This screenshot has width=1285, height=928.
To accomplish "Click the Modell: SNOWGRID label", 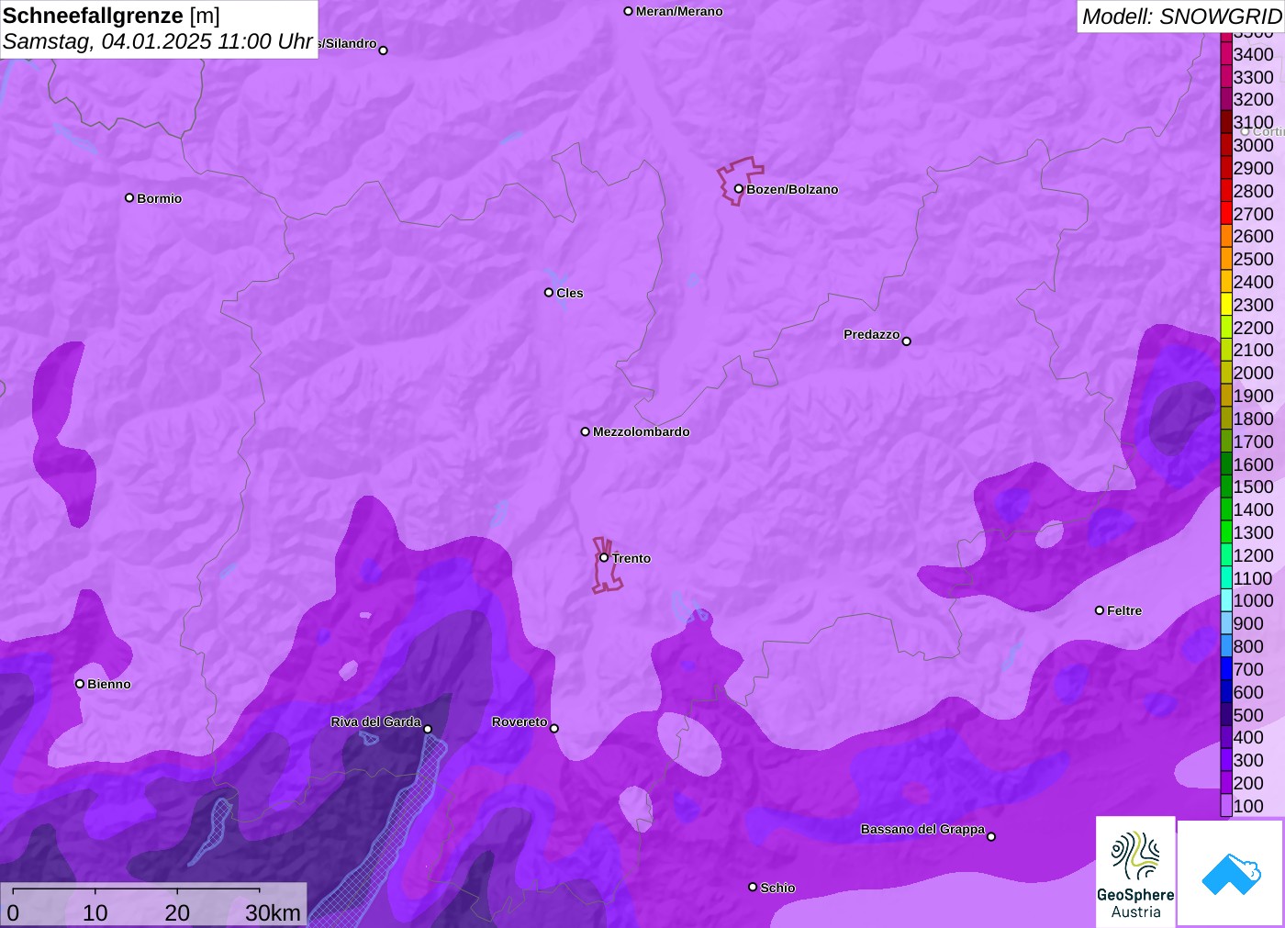I will click(1181, 17).
